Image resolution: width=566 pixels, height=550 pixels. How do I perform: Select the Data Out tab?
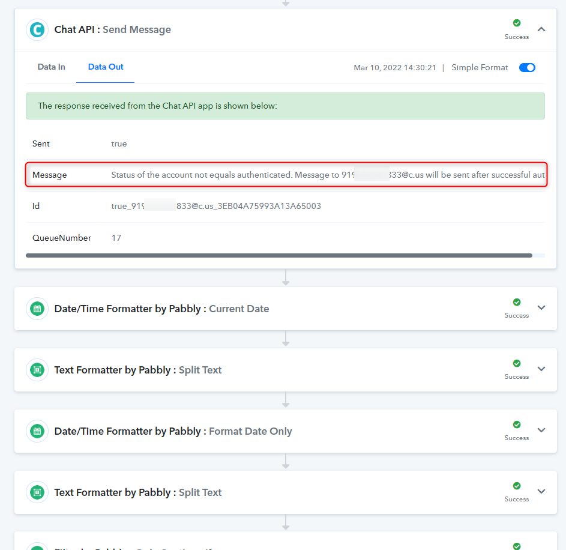(106, 67)
